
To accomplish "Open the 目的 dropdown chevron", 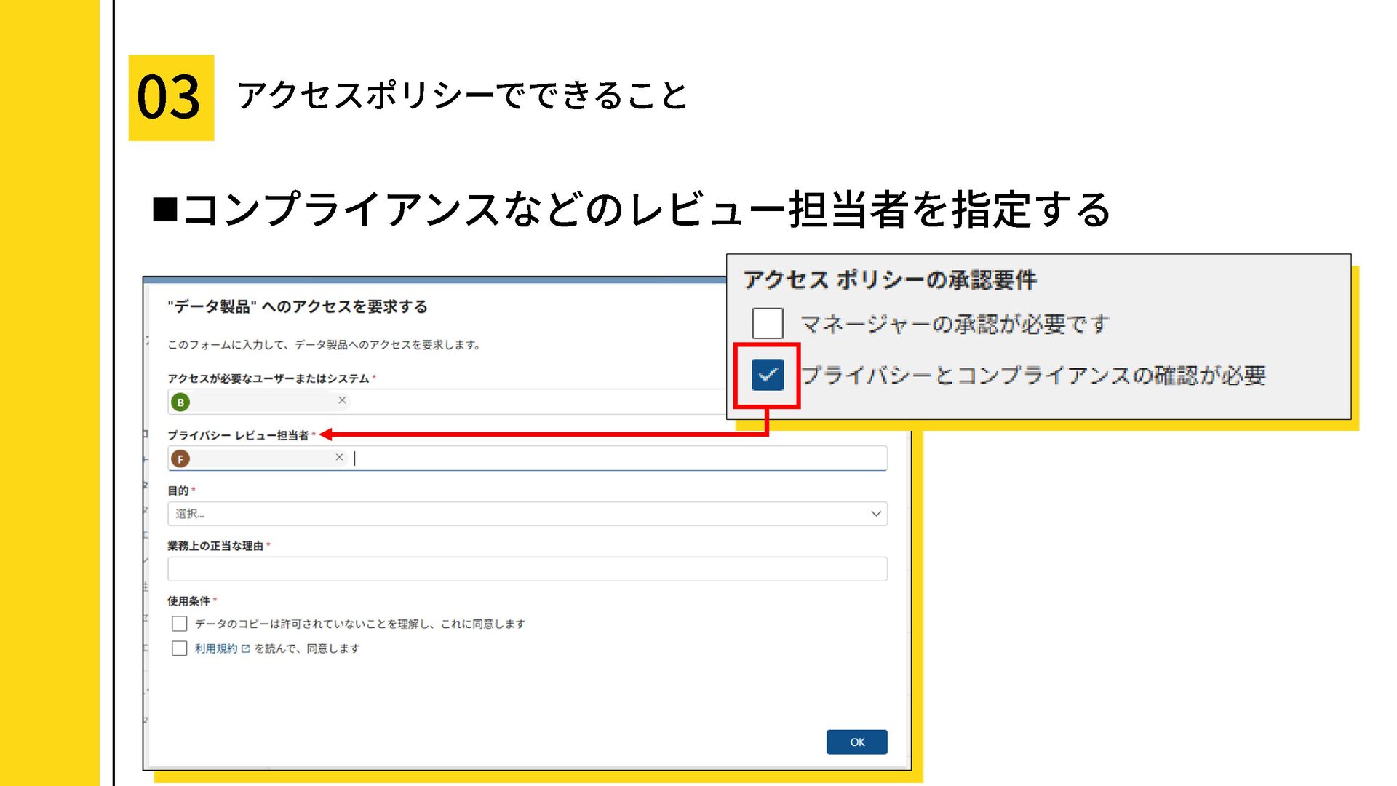I will [x=876, y=514].
